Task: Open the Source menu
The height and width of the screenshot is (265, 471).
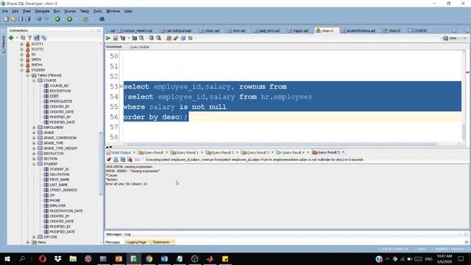Action: point(70,11)
